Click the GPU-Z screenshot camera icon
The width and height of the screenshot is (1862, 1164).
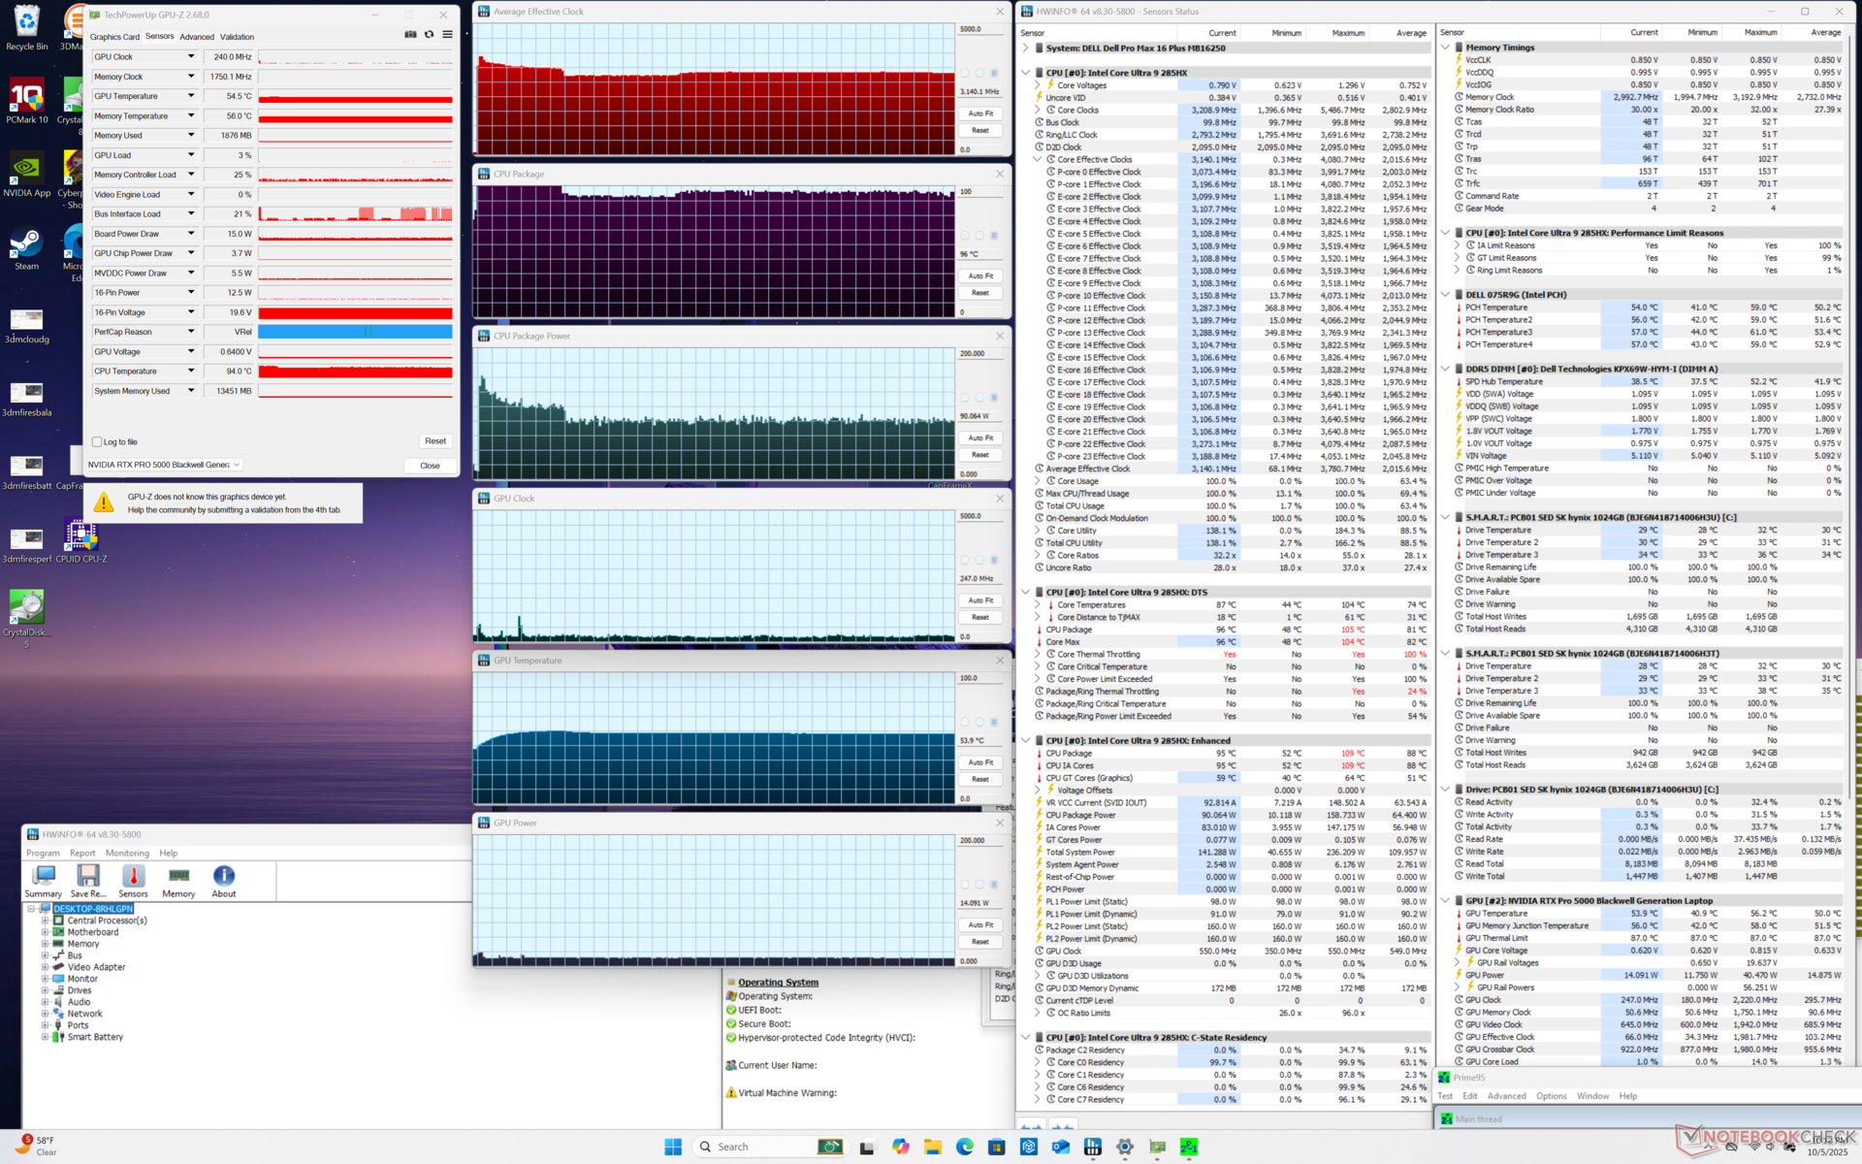pyautogui.click(x=410, y=35)
